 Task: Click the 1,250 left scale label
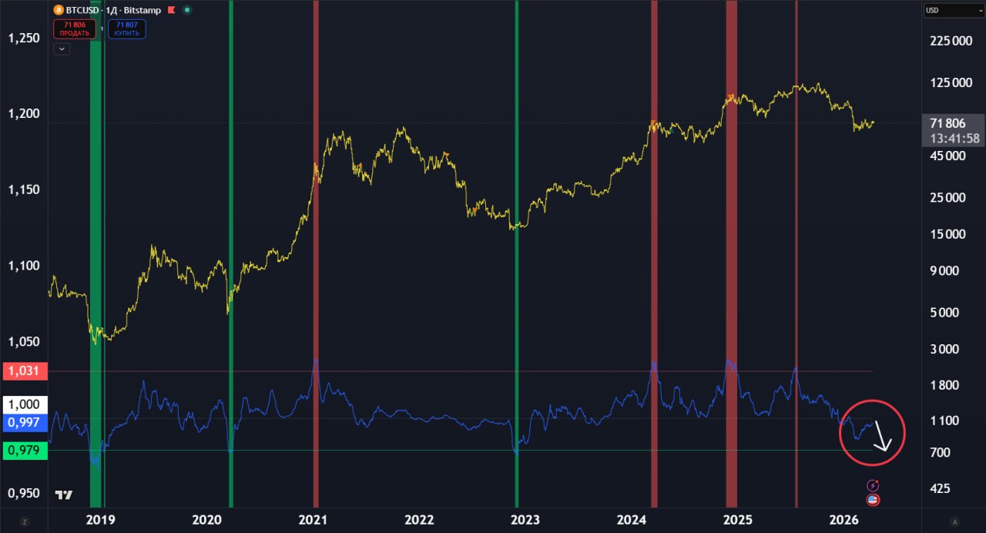pyautogui.click(x=23, y=39)
